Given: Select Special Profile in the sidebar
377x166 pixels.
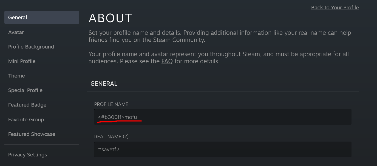Looking at the screenshot, I should pyautogui.click(x=25, y=90).
